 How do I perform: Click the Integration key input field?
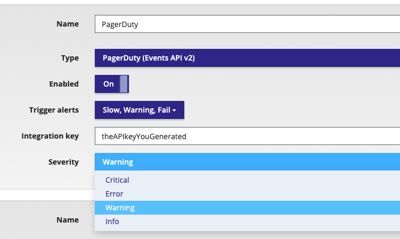click(247, 136)
